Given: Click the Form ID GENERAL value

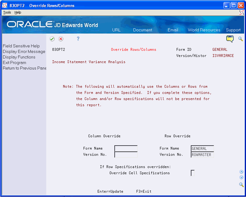Looking at the screenshot, I should click(220, 50).
